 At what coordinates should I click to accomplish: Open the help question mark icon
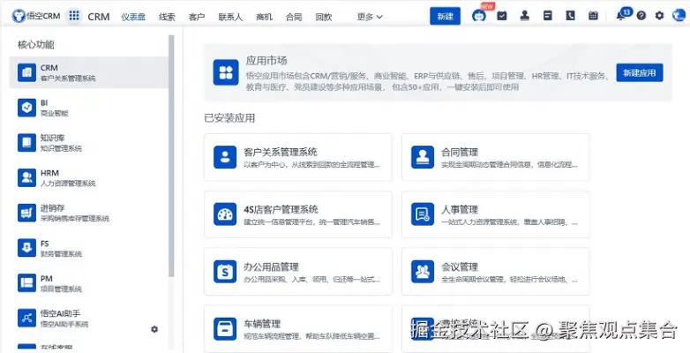[641, 16]
